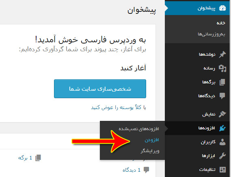Follow the یا کلاً پوسته را عوض کنید link

click(x=119, y=107)
